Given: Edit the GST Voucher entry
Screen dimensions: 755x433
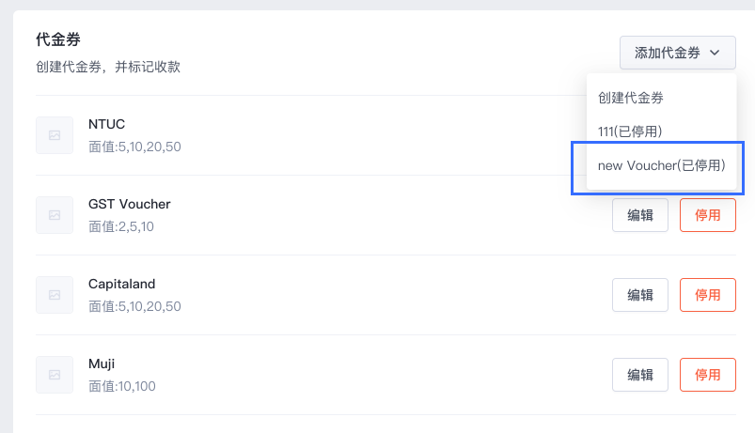Looking at the screenshot, I should point(640,215).
